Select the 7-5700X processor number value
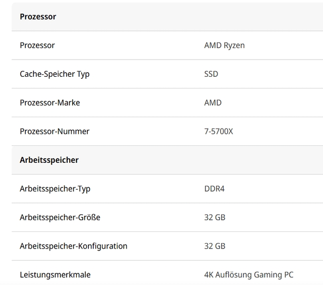 219,131
